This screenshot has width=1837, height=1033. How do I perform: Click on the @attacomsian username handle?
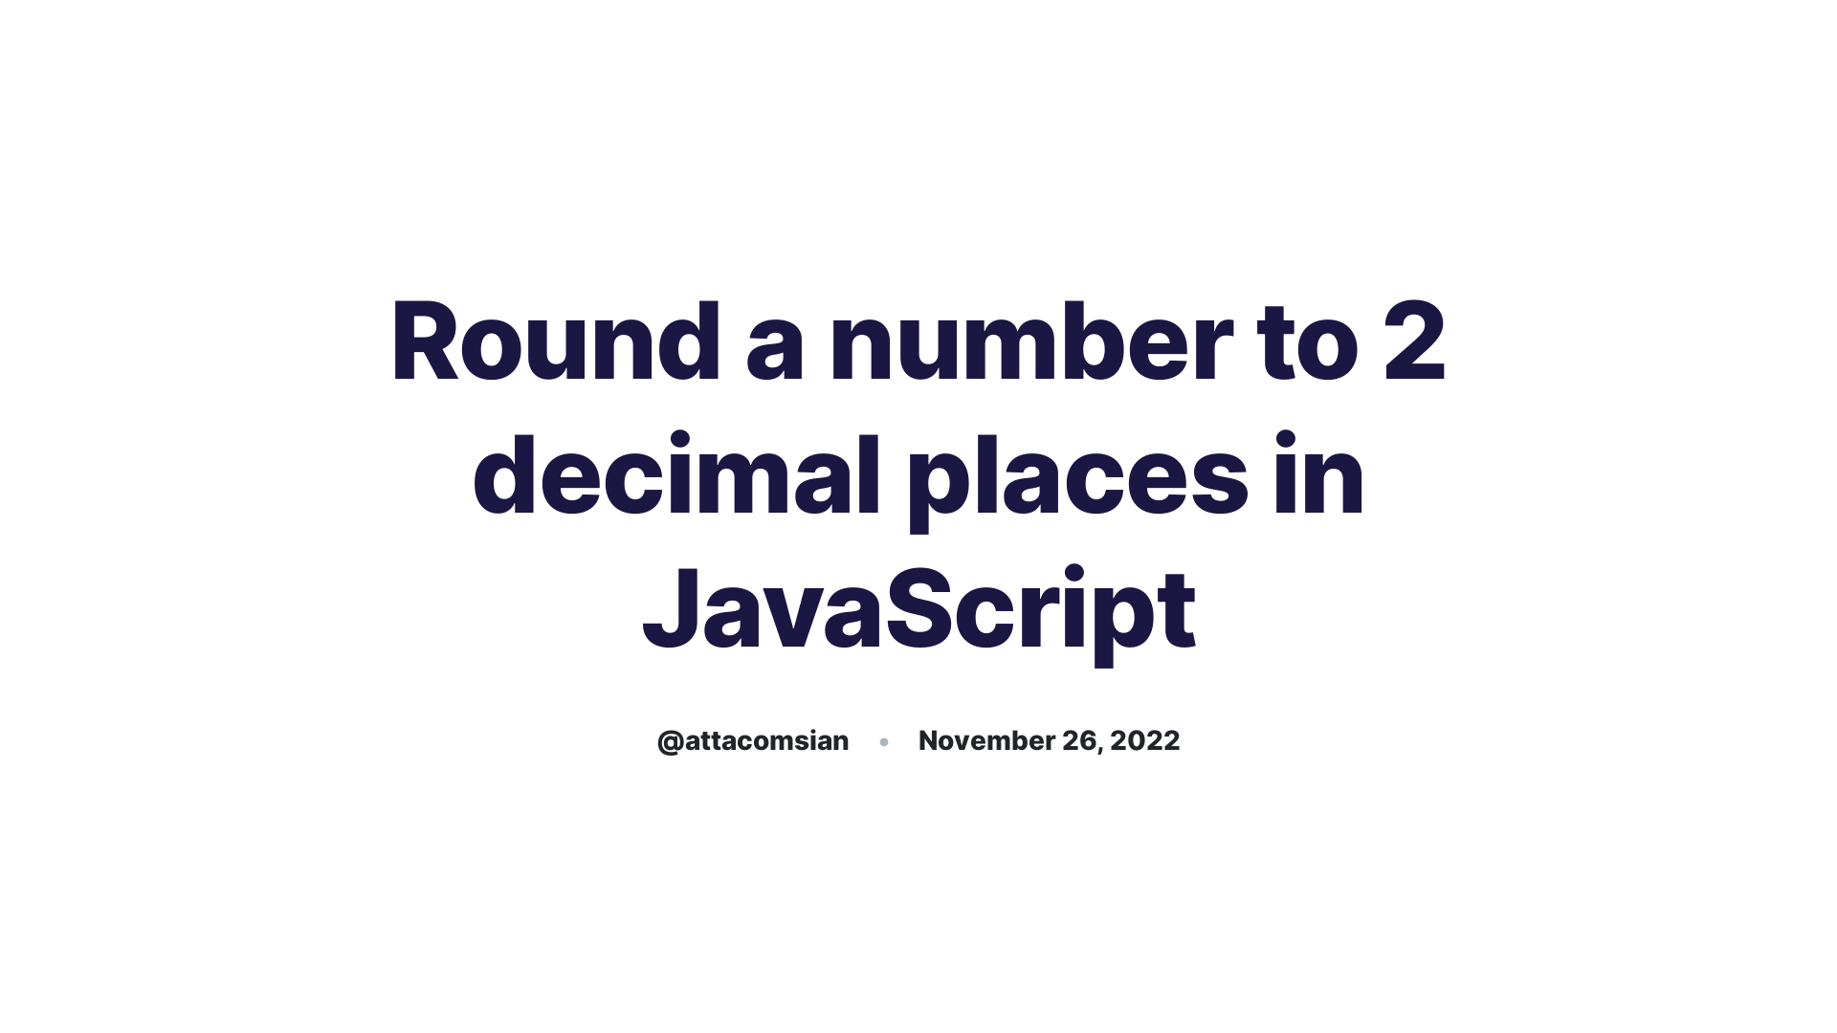pos(751,739)
